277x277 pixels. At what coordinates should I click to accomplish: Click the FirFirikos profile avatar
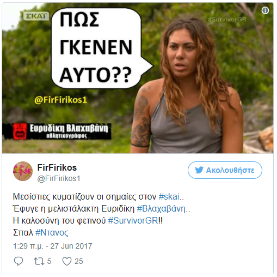coord(23,171)
